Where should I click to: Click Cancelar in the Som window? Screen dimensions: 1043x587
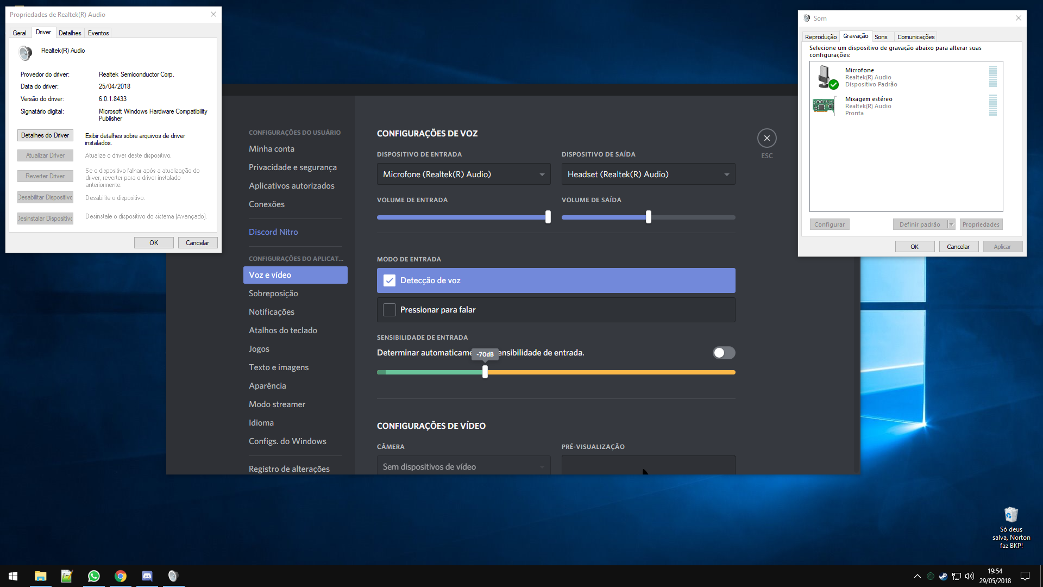958,247
